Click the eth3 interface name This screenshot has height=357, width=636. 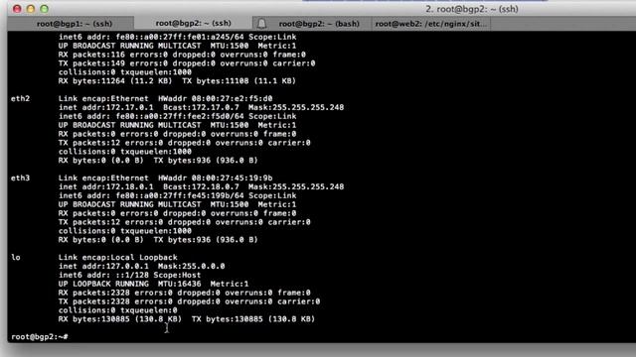20,178
